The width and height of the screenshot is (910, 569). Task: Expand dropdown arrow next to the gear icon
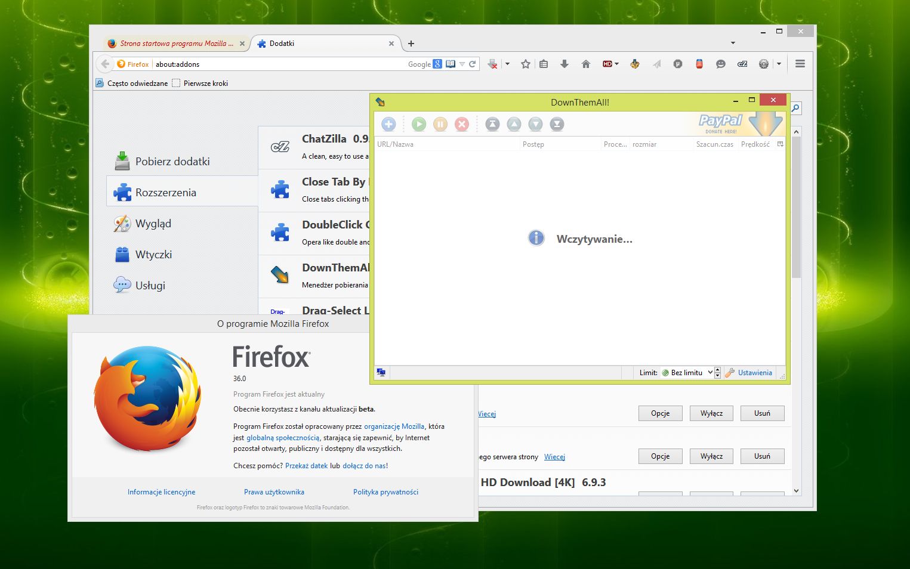coord(779,64)
